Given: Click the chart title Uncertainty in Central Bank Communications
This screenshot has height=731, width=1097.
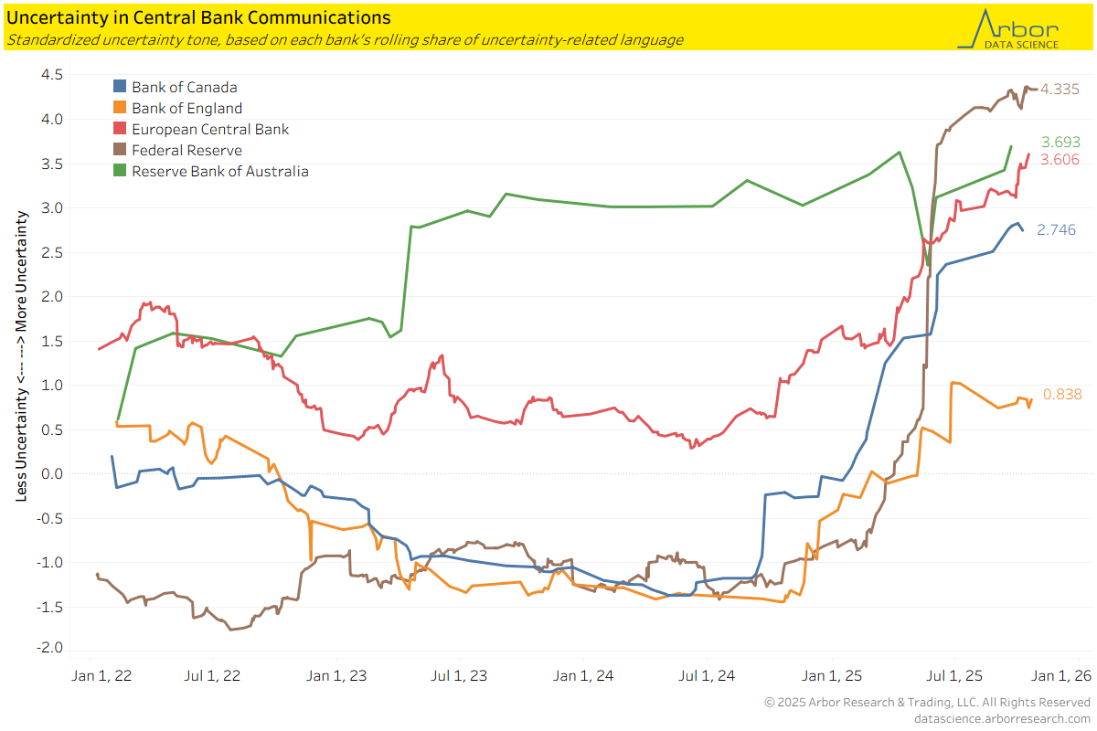Looking at the screenshot, I should [199, 17].
